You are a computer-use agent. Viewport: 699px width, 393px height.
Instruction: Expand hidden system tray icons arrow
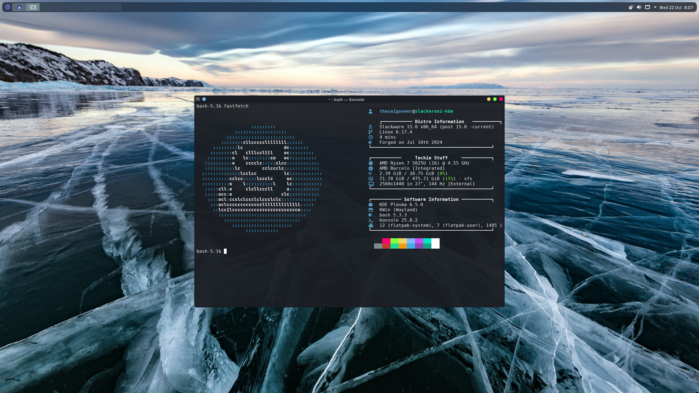[655, 7]
